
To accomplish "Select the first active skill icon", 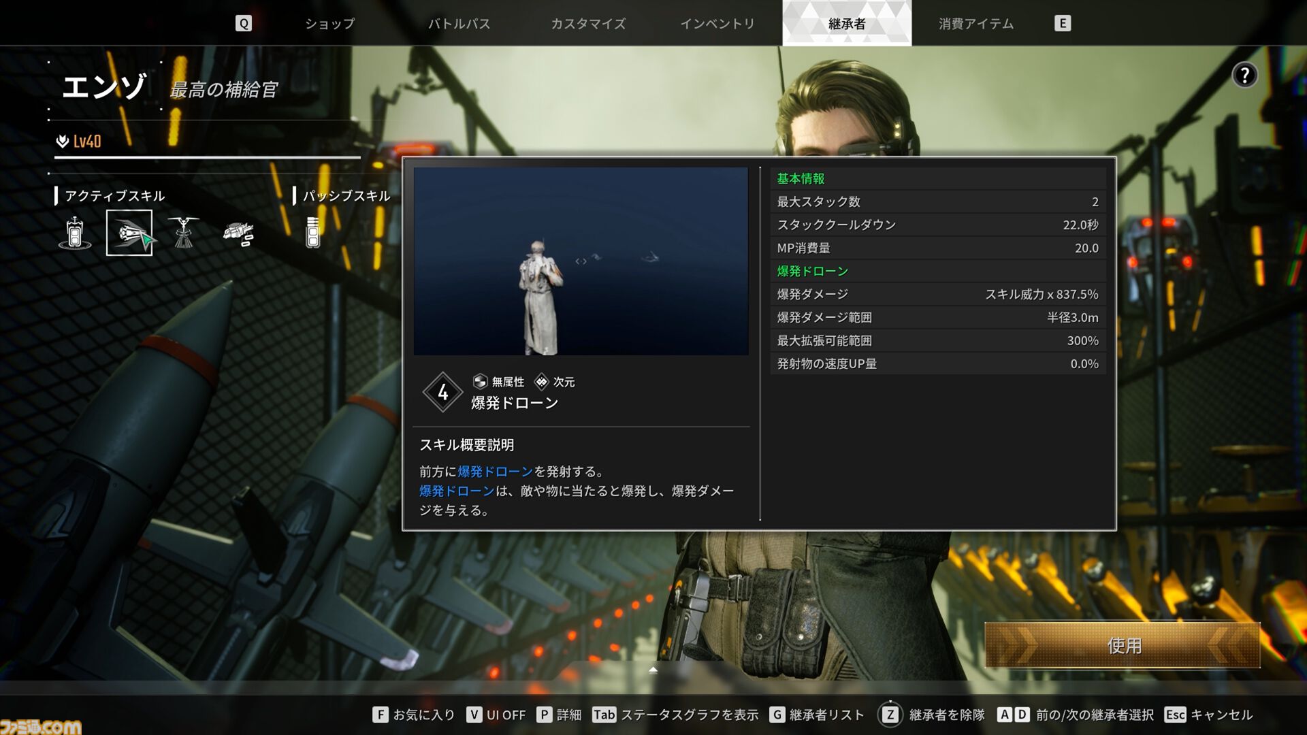I will 75,233.
